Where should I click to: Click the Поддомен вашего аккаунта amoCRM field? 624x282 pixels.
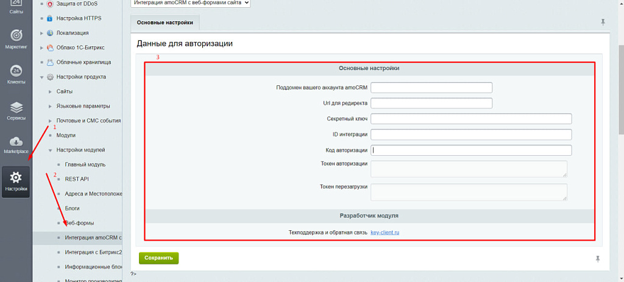point(431,88)
